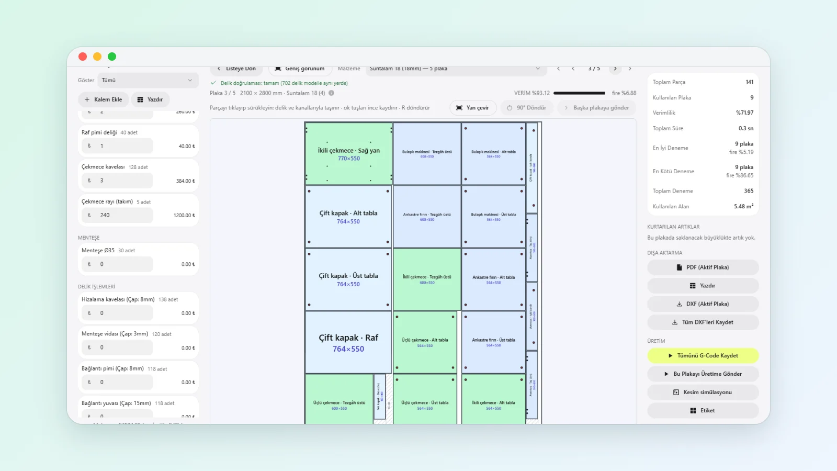Send part via Başka plakaya gönder

pyautogui.click(x=596, y=108)
